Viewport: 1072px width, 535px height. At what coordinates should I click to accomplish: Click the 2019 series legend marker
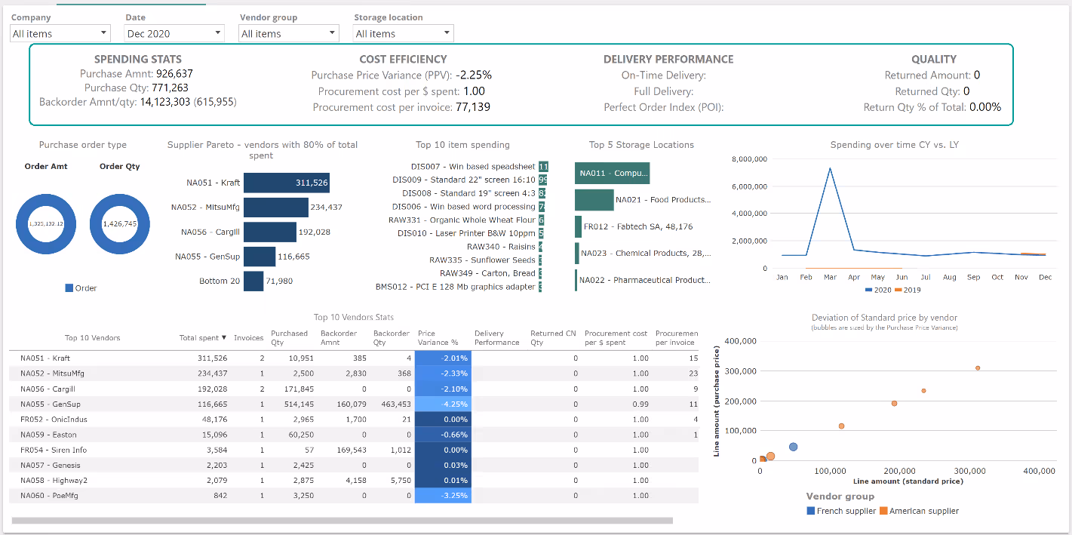coord(898,290)
